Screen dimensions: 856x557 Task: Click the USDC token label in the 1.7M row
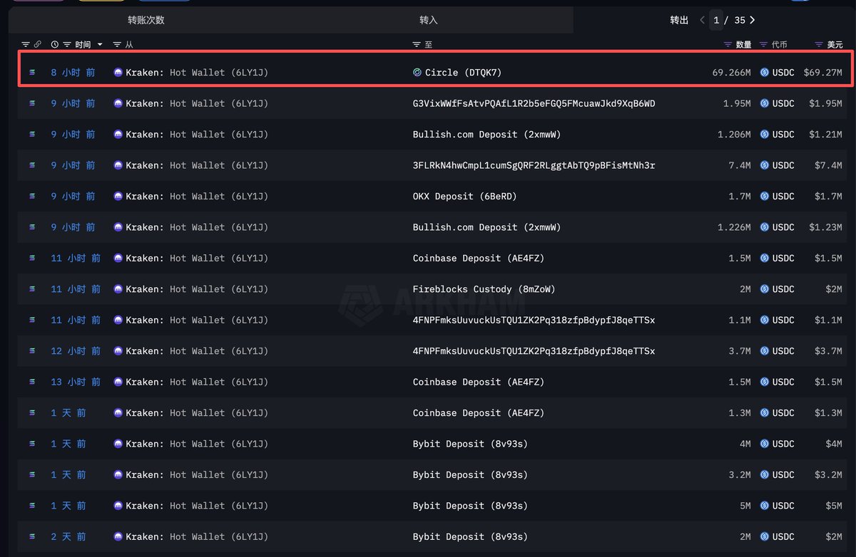[x=783, y=196]
